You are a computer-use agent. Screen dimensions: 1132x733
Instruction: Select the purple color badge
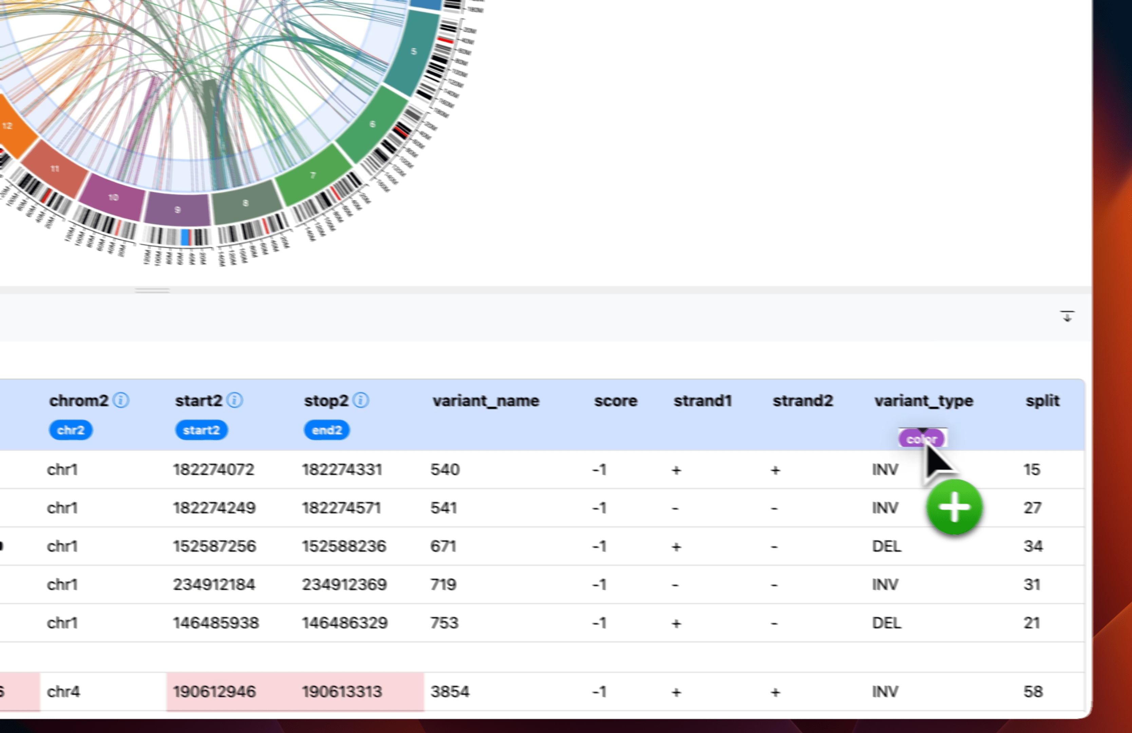(921, 438)
